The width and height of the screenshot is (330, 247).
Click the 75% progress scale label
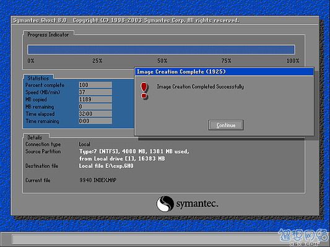click(226, 61)
